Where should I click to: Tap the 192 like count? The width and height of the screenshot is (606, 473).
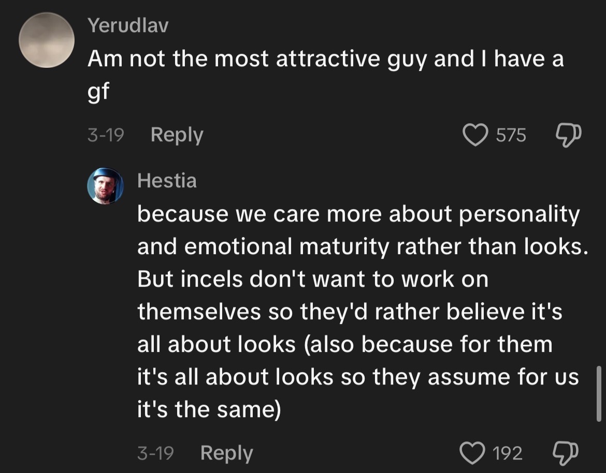pyautogui.click(x=507, y=454)
